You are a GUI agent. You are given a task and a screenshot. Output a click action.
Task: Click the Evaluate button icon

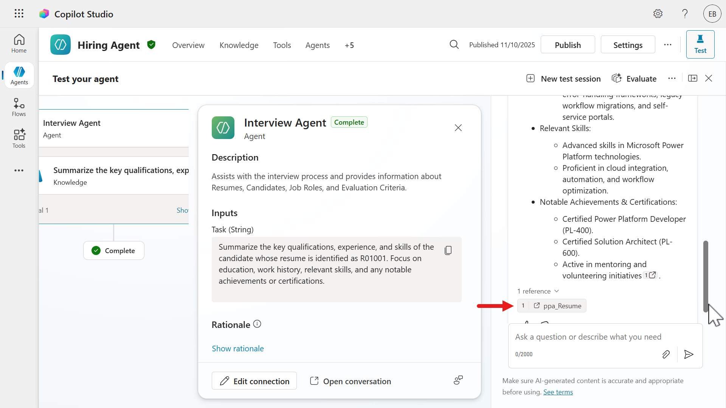[x=617, y=79]
